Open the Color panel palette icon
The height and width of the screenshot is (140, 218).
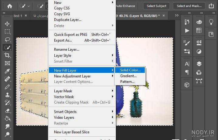(x=199, y=22)
